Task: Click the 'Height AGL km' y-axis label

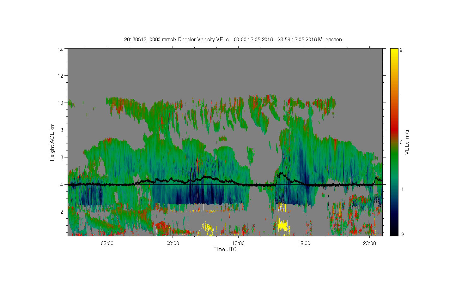Action: [52, 142]
